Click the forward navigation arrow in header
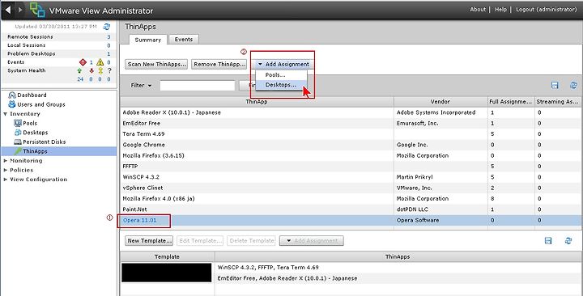The width and height of the screenshot is (583, 296). coord(20,10)
